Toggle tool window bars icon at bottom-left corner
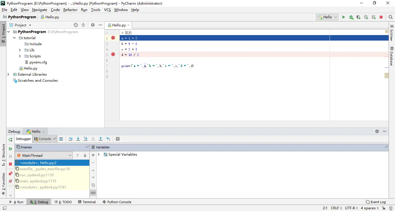This screenshot has width=395, height=211. pos(4,208)
